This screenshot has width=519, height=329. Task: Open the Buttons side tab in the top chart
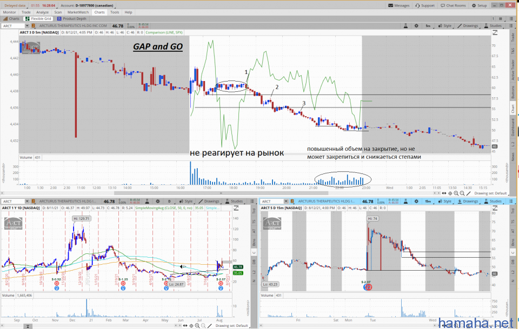click(513, 92)
